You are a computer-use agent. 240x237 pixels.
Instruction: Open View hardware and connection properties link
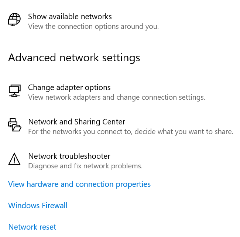point(79,184)
